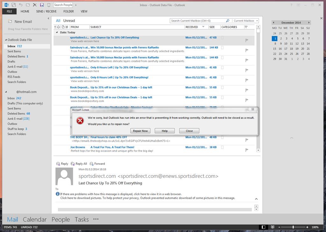Flag the first Sainsbury's Nectar points message
The height and width of the screenshot is (232, 326).
click(x=247, y=50)
